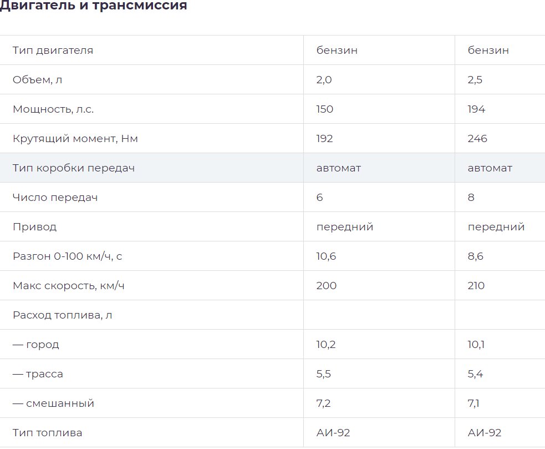Click the '— смешанный' row label

pyautogui.click(x=54, y=403)
